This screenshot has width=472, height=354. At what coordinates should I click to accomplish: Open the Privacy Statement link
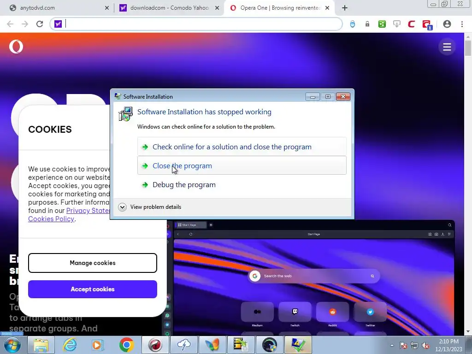88,211
